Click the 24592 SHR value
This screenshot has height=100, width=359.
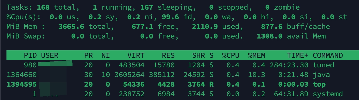point(194,75)
